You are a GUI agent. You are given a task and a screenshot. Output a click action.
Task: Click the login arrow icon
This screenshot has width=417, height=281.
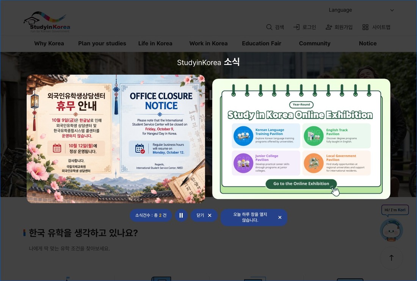296,27
